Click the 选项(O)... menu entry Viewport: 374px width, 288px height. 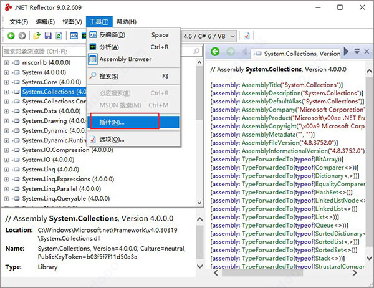tap(112, 139)
